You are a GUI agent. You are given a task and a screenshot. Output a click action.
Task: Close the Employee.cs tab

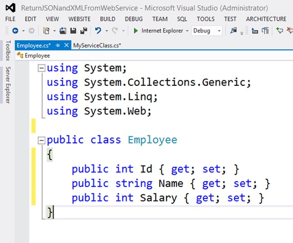66,45
